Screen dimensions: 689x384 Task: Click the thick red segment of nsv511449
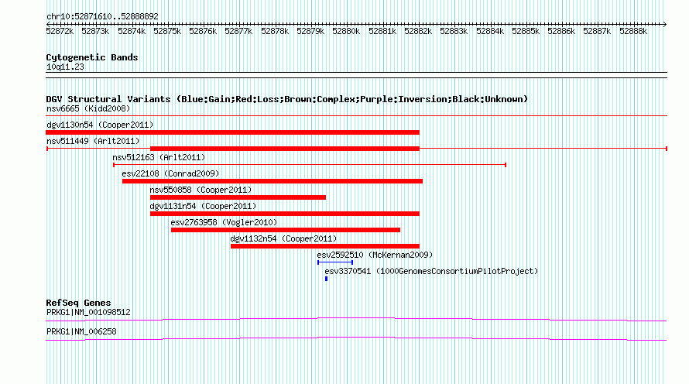pos(284,149)
